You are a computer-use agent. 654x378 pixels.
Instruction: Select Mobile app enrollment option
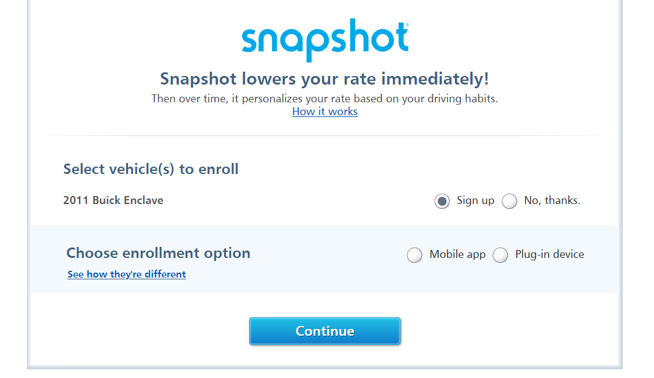[x=415, y=255]
